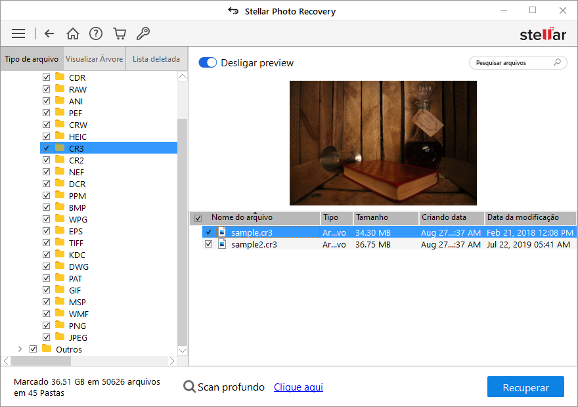
Task: Click the sample.cr3 file icon
Action: click(x=222, y=232)
